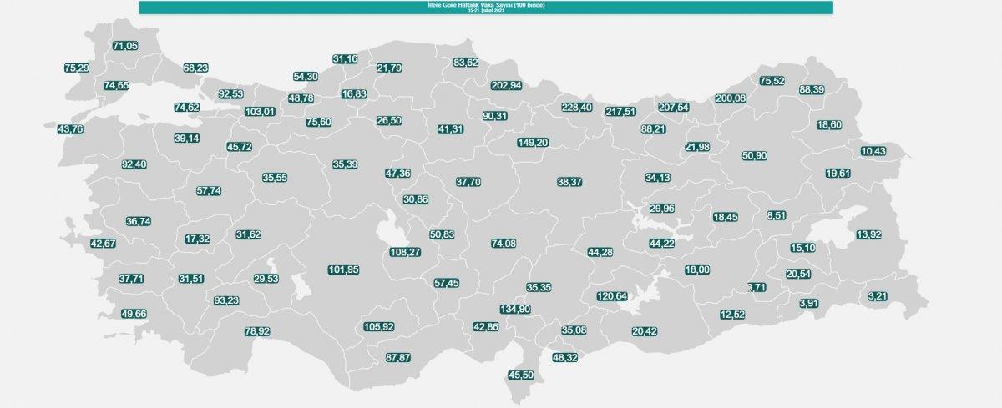Image resolution: width=1002 pixels, height=408 pixels.
Task: Click the 75,52 label
Action: [x=772, y=81]
